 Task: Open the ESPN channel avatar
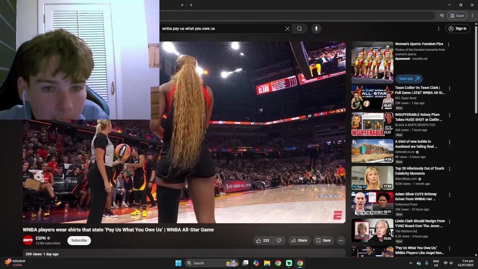[x=28, y=240]
